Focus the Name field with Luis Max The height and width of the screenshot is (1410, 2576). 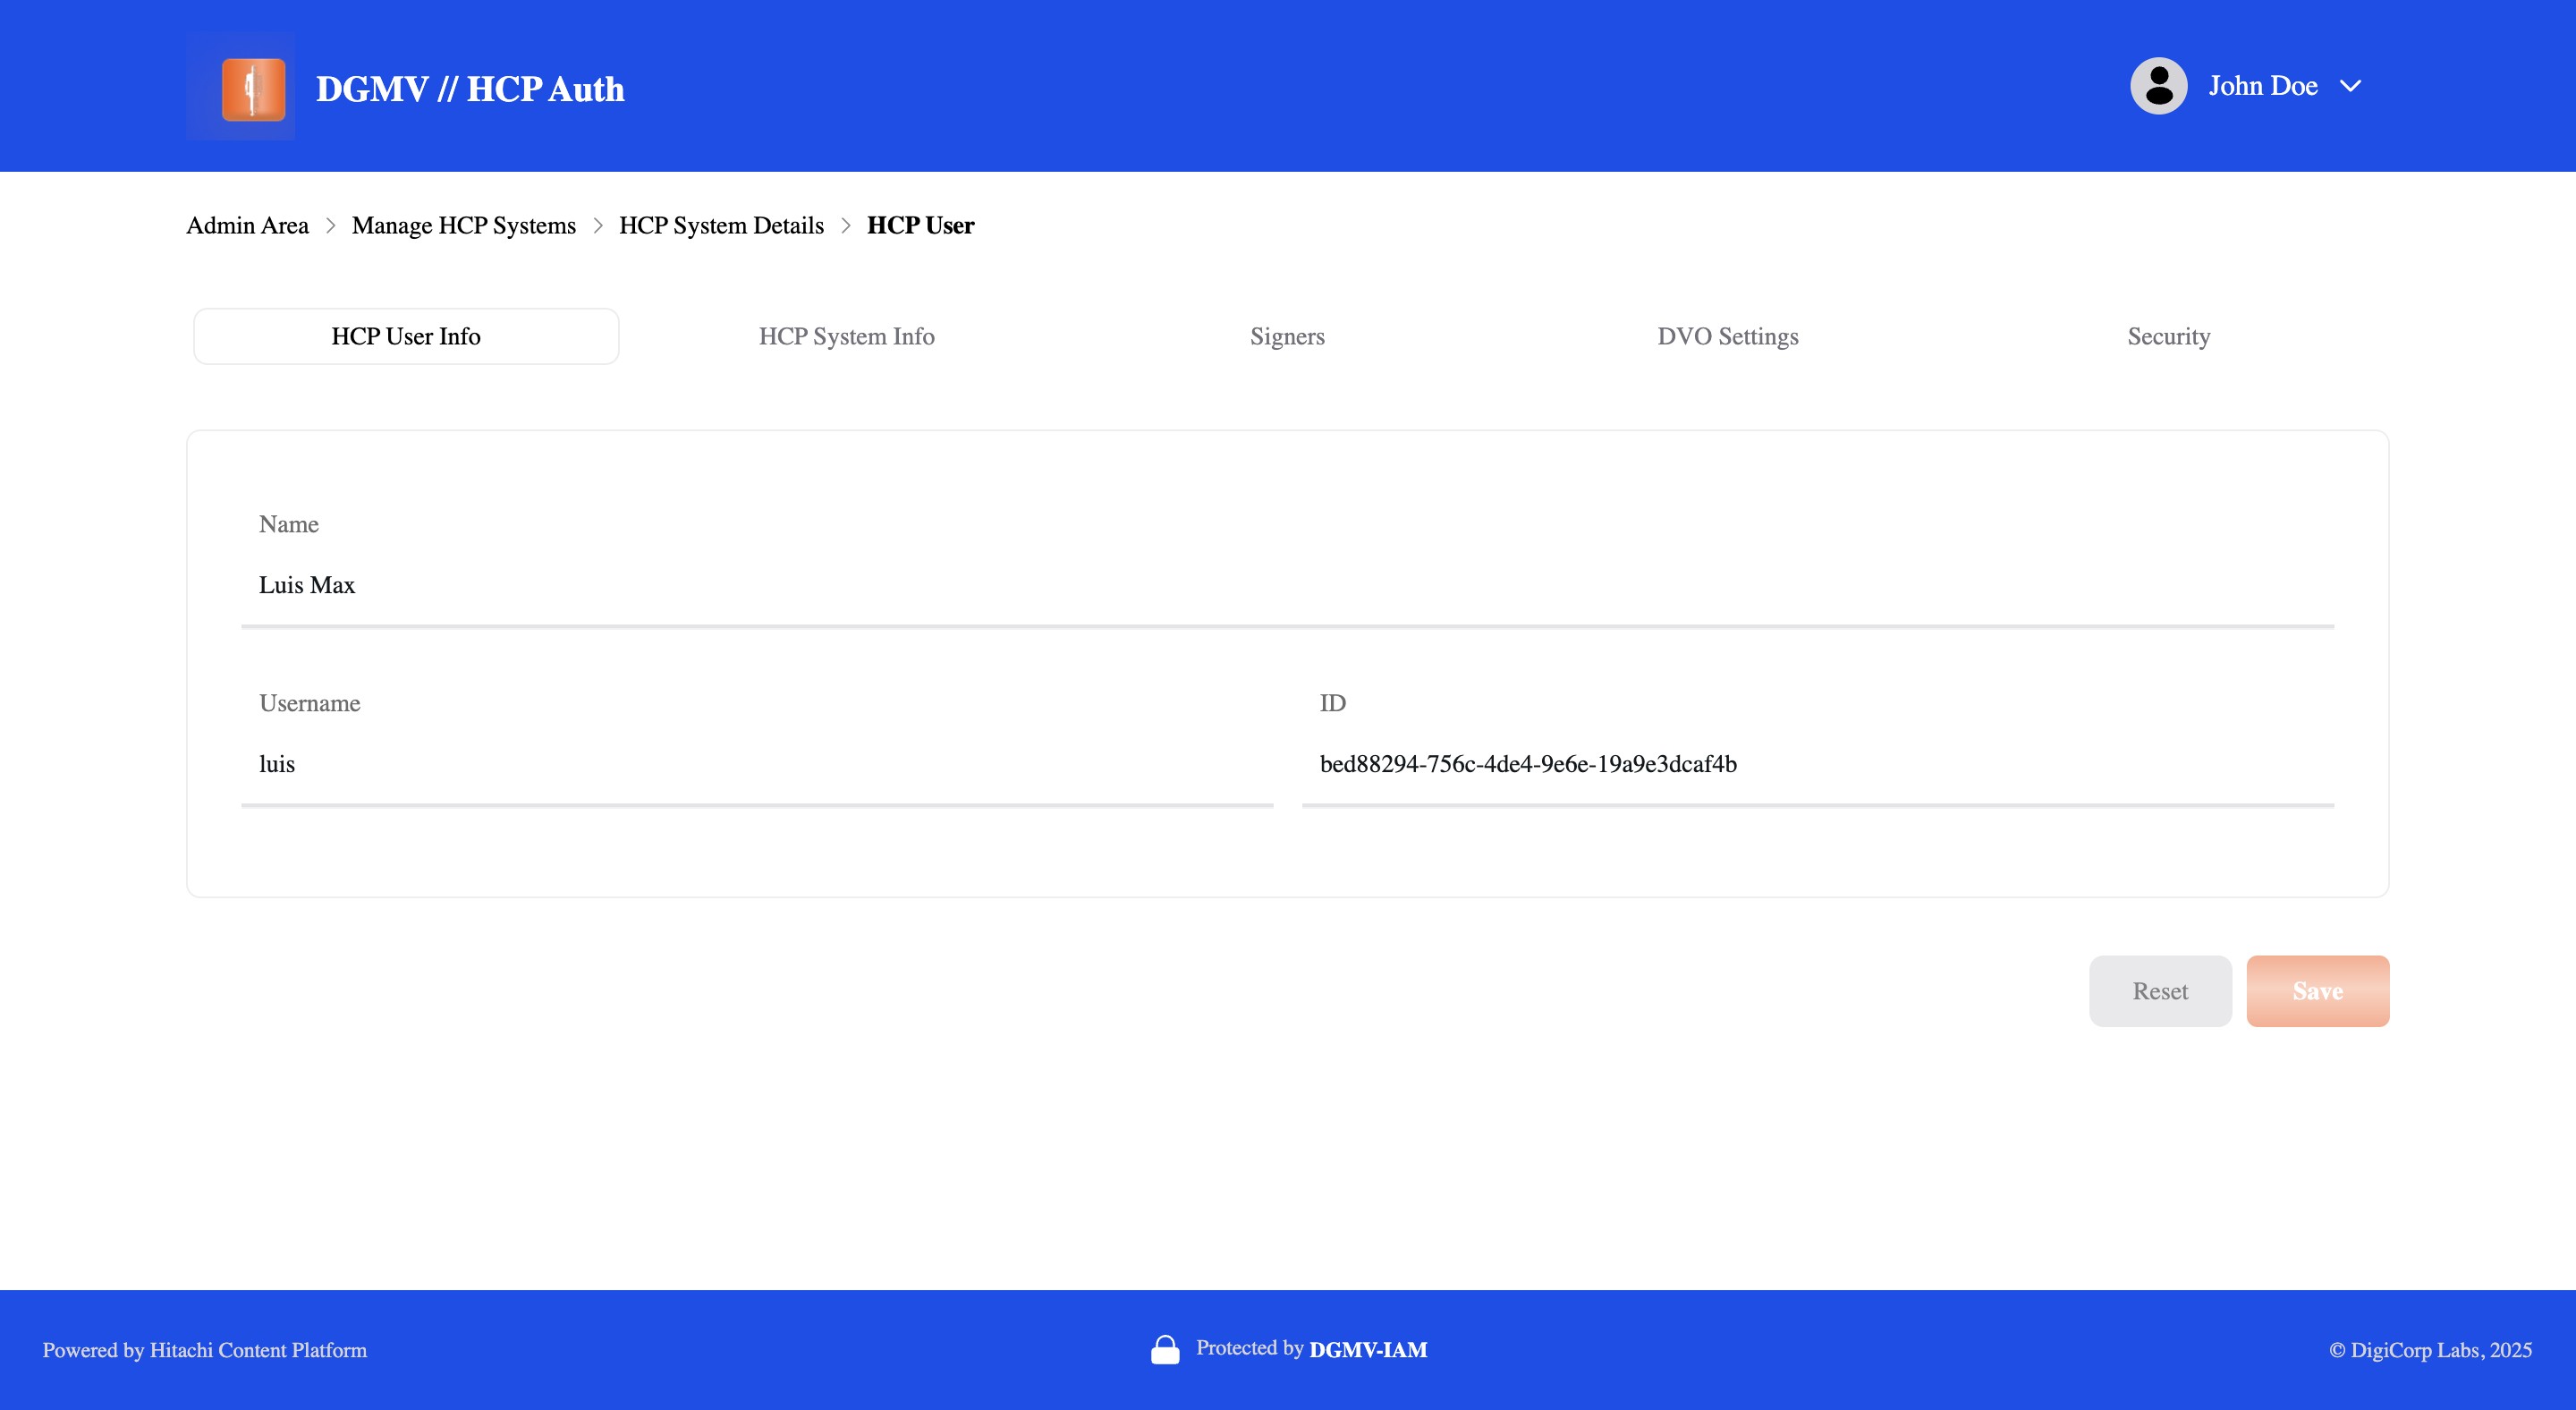point(1288,585)
